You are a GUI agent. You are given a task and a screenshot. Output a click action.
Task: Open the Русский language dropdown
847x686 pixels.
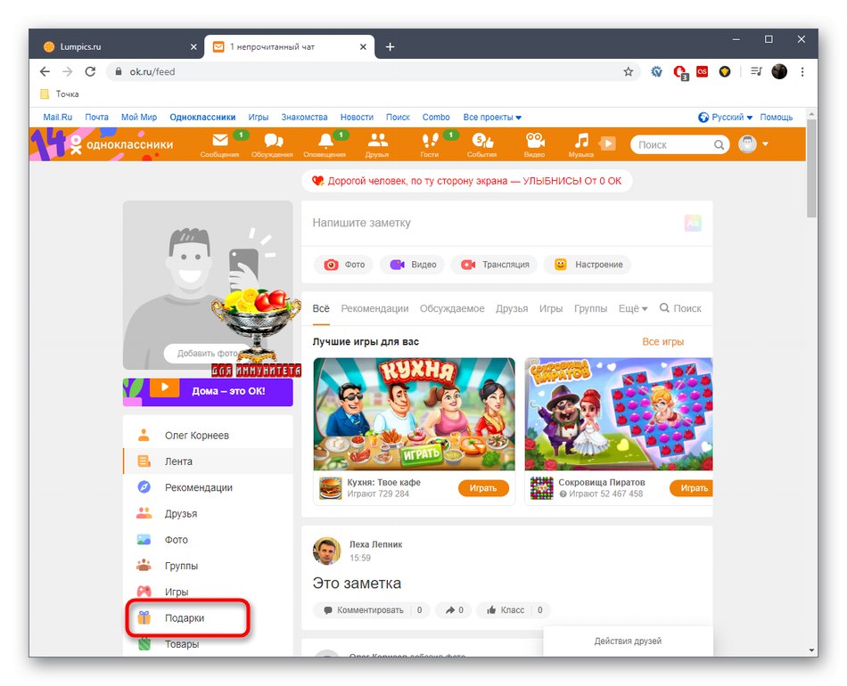point(726,117)
